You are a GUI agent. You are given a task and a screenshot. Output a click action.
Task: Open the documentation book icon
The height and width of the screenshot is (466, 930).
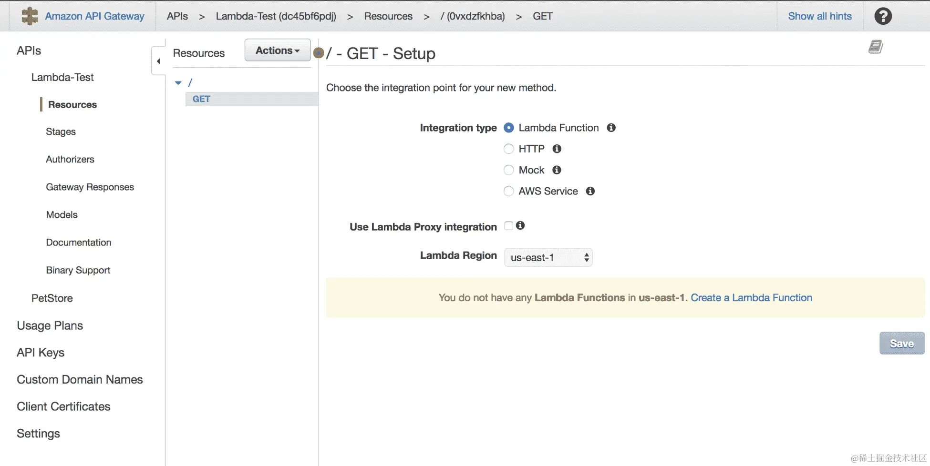(x=875, y=47)
